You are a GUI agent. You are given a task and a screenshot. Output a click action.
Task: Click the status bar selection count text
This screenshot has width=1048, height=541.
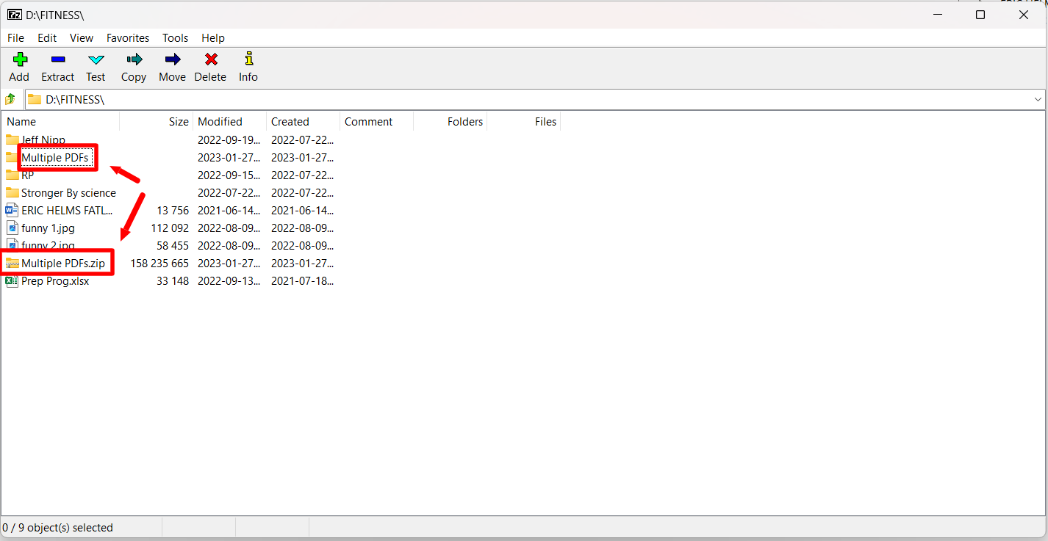(x=58, y=527)
